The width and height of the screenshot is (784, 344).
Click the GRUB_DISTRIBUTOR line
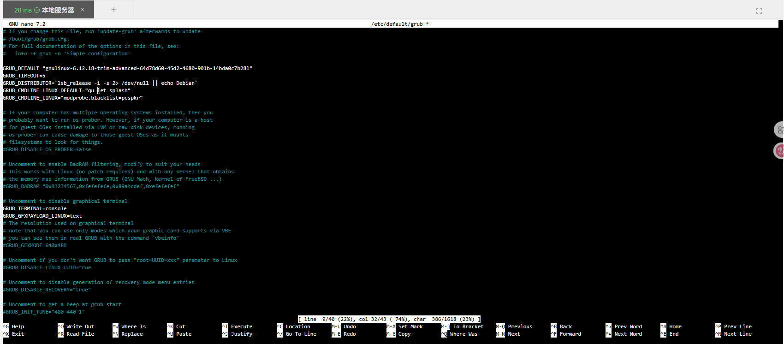point(100,83)
